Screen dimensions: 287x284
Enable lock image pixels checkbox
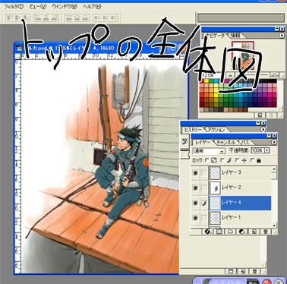(222, 160)
